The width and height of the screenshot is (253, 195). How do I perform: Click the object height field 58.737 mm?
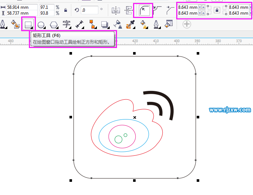[22, 13]
